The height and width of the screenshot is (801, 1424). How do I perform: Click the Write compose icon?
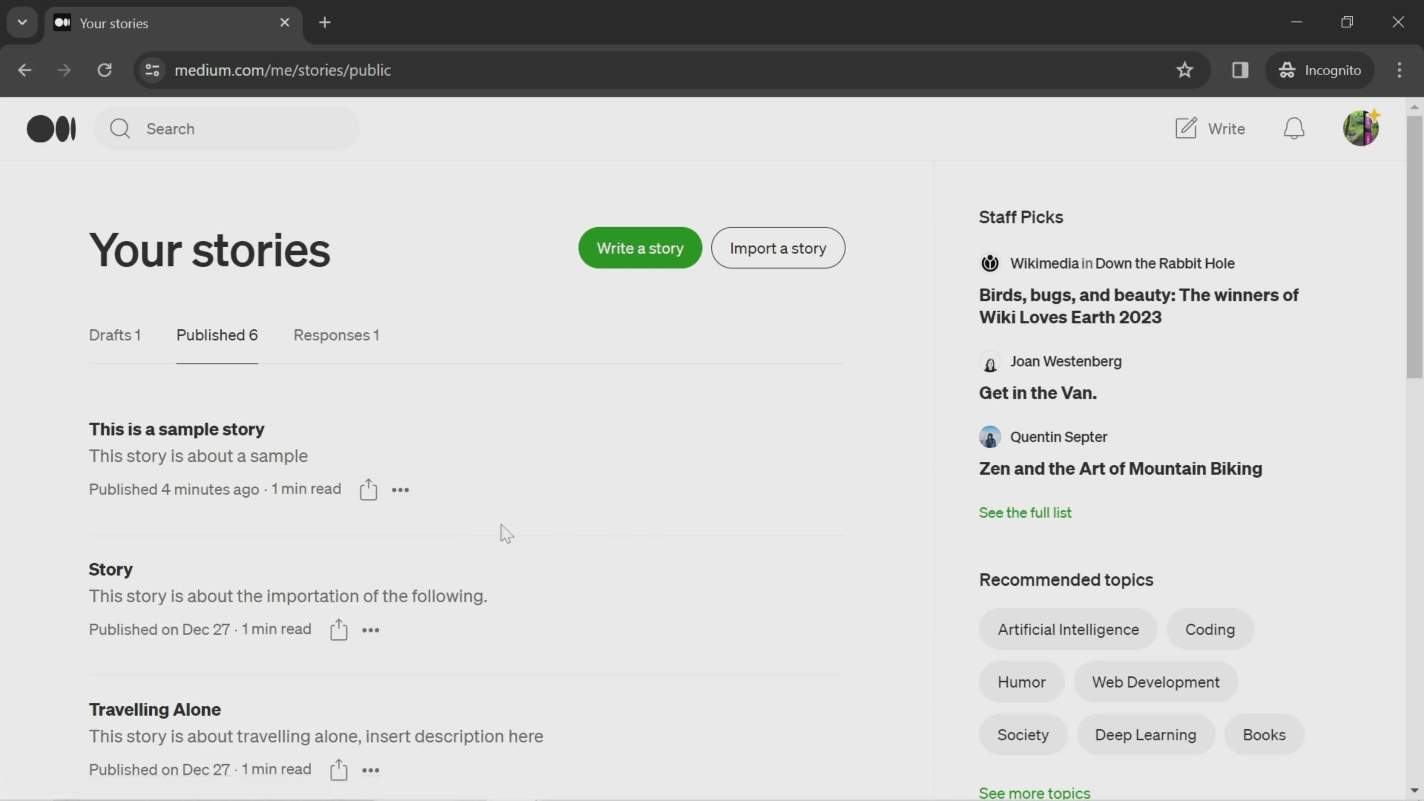pyautogui.click(x=1186, y=128)
